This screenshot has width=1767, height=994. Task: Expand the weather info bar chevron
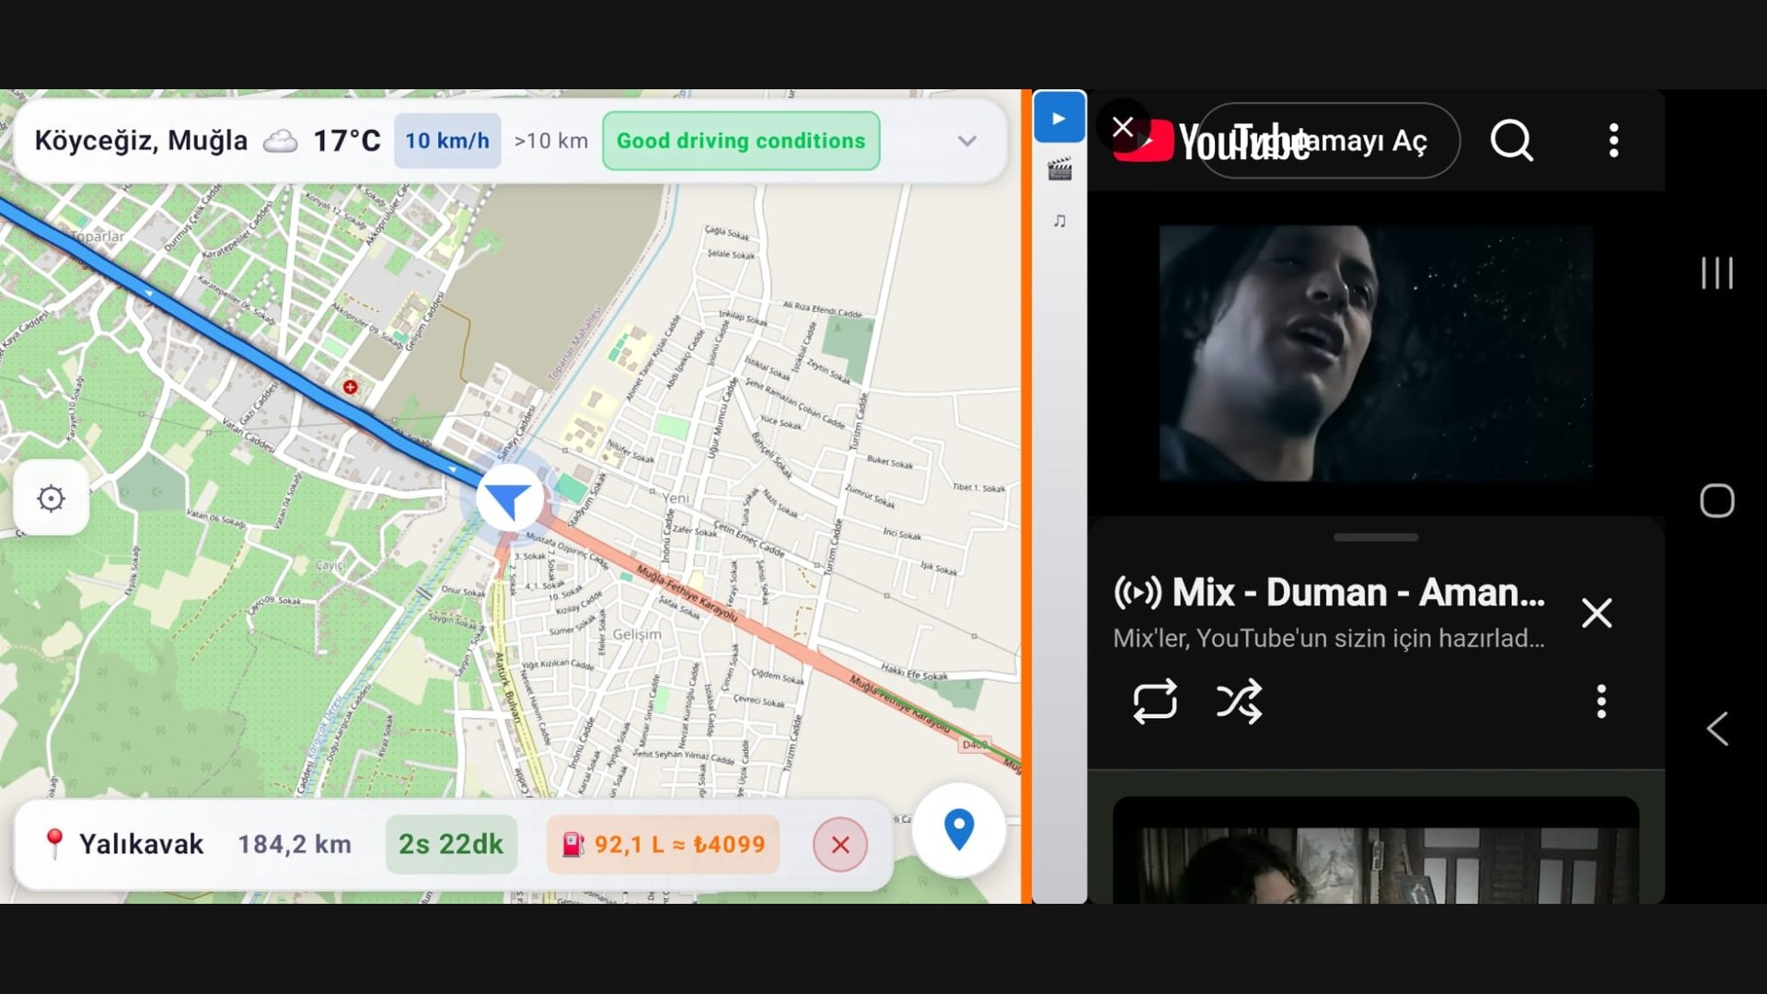tap(966, 141)
